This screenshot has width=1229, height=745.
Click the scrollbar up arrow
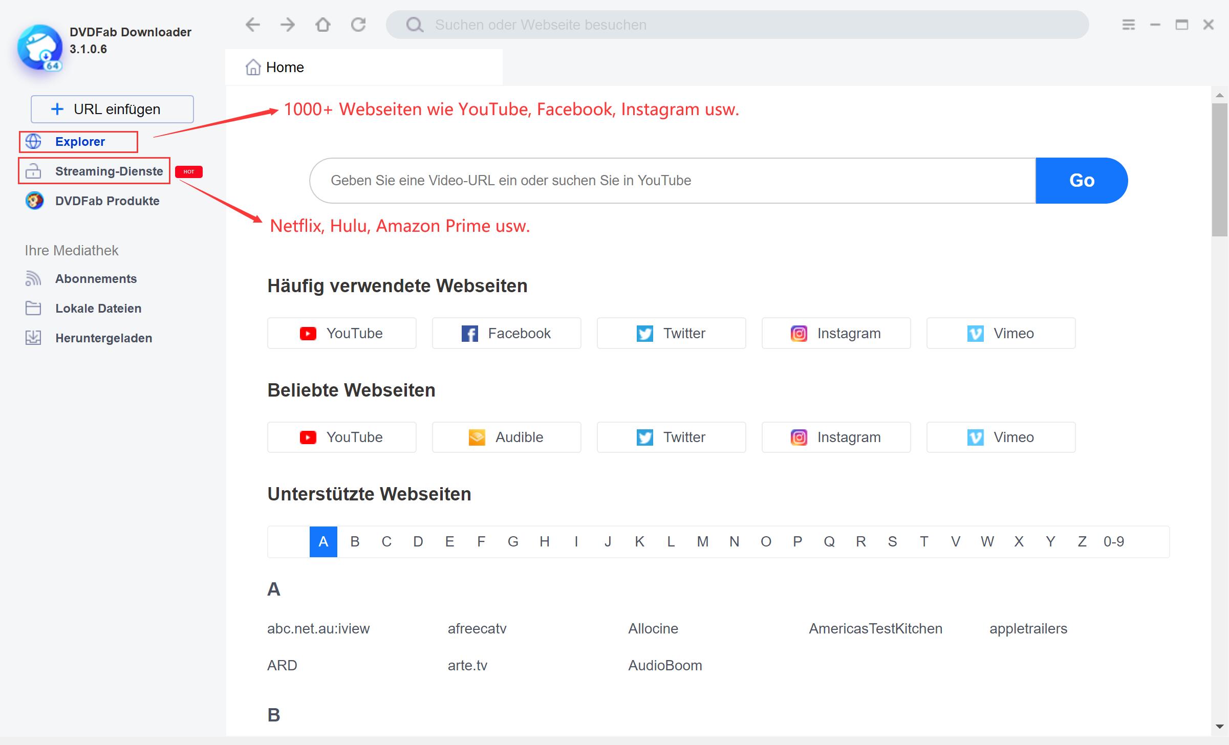click(x=1220, y=95)
